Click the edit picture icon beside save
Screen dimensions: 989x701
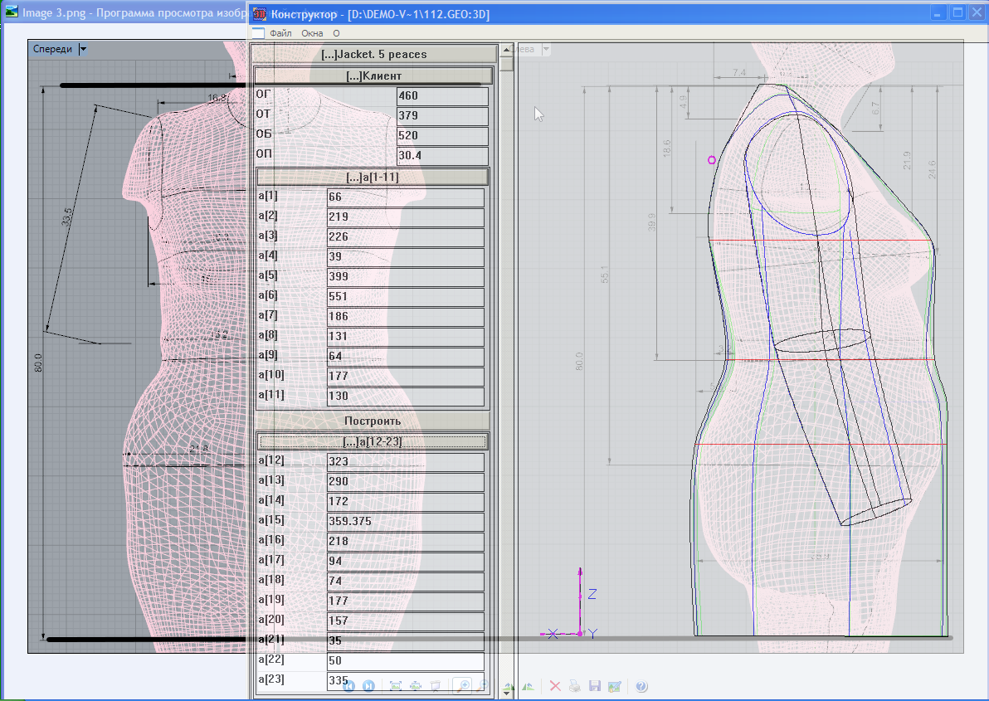[614, 686]
